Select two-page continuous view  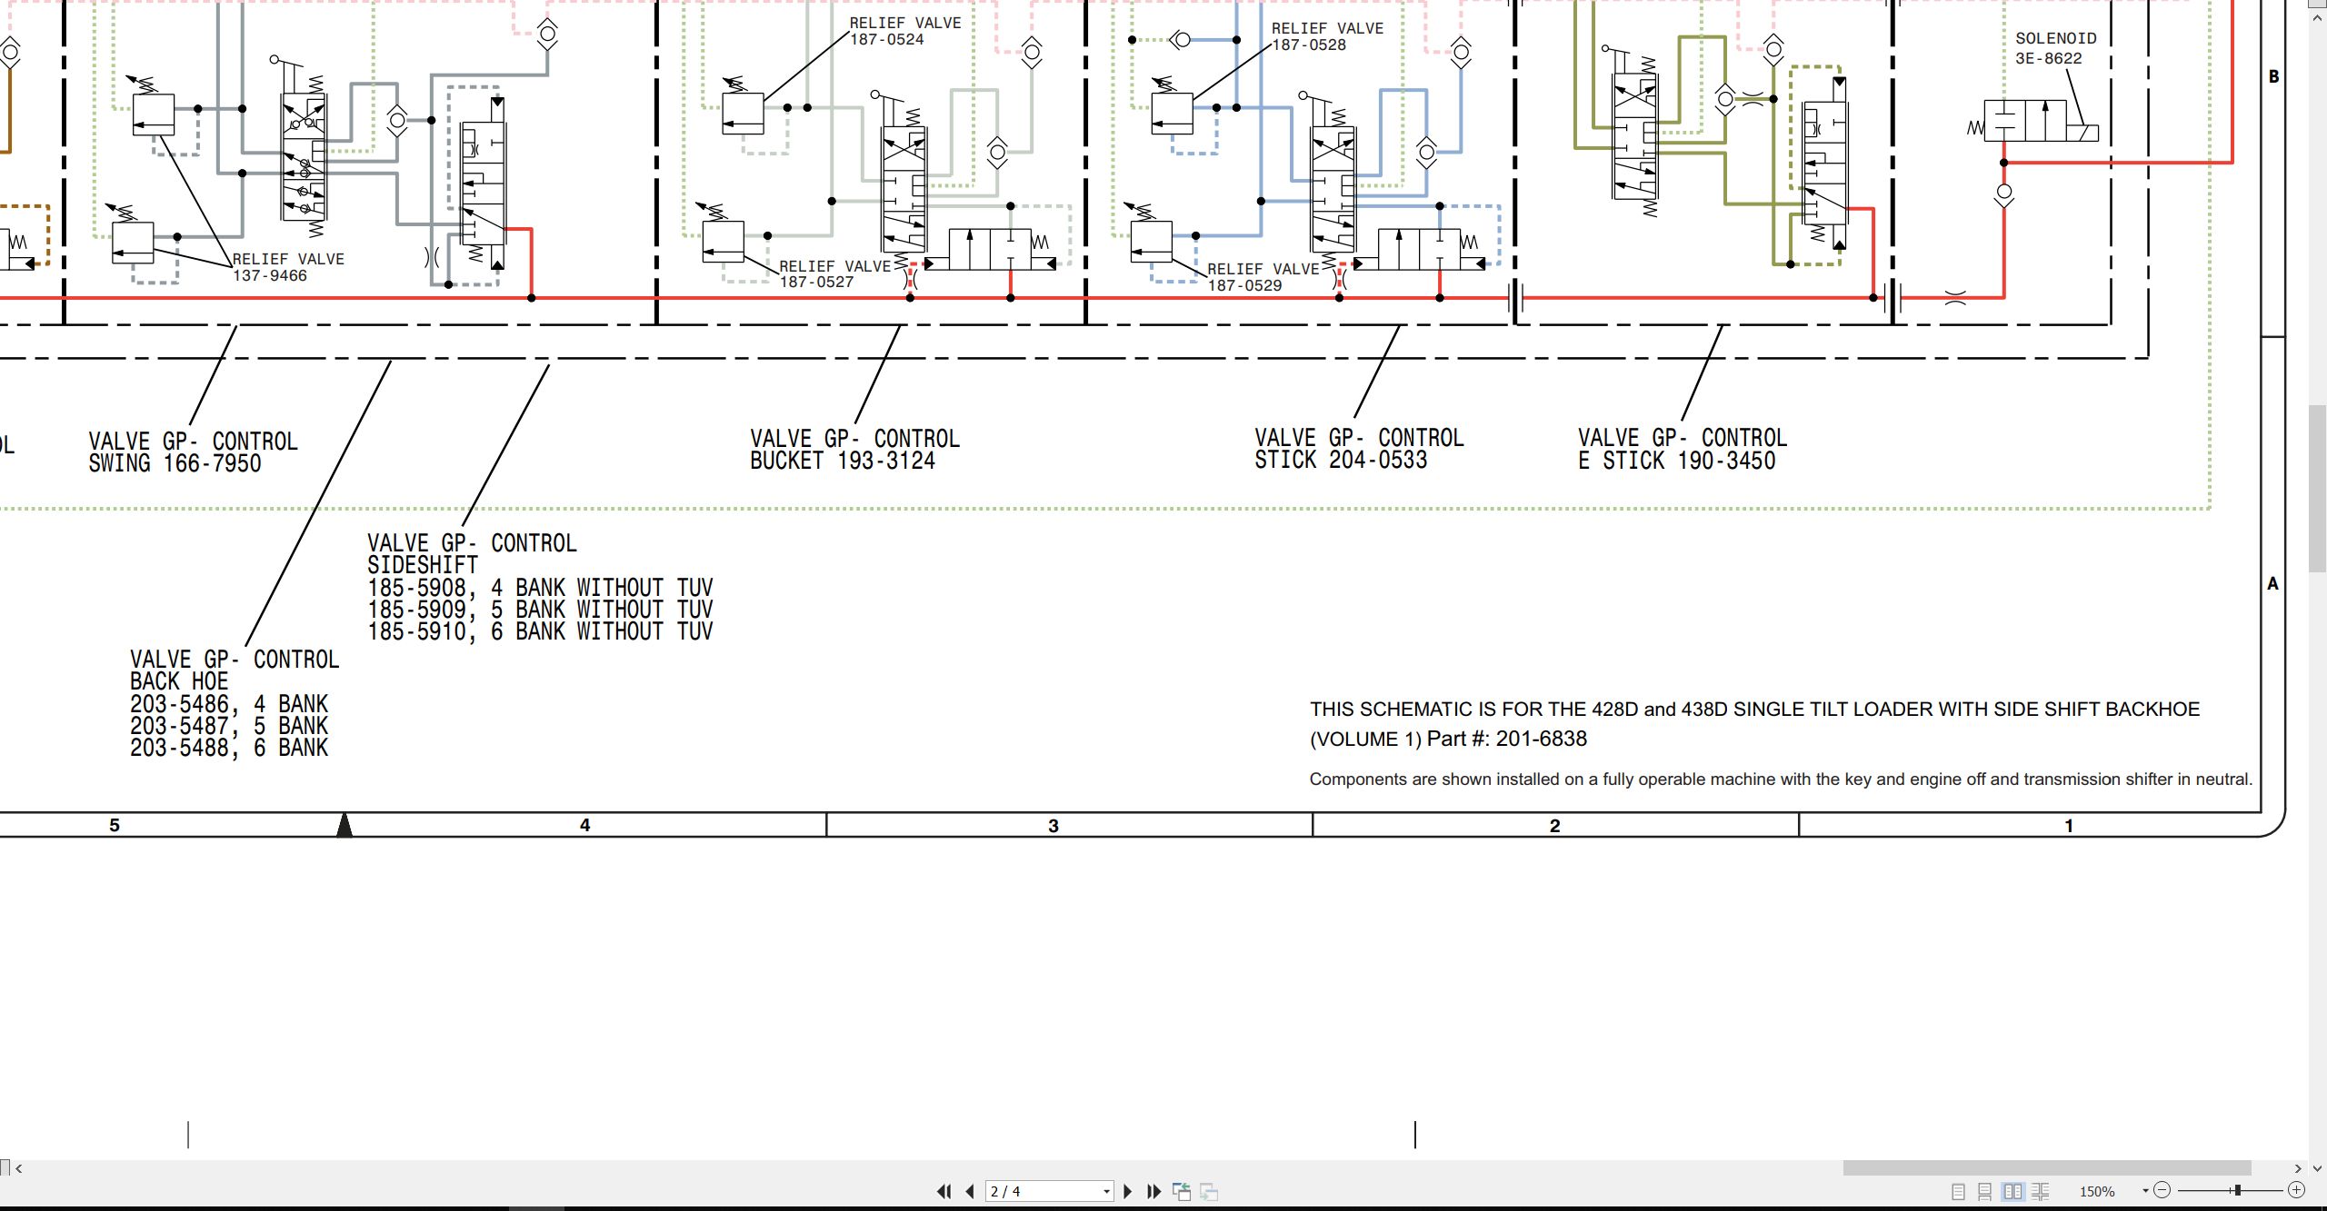coord(2041,1191)
